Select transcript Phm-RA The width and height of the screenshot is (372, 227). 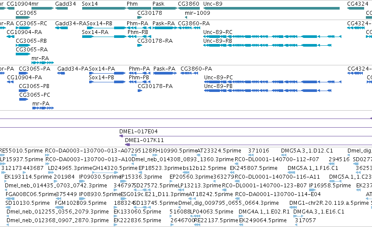tap(139, 28)
